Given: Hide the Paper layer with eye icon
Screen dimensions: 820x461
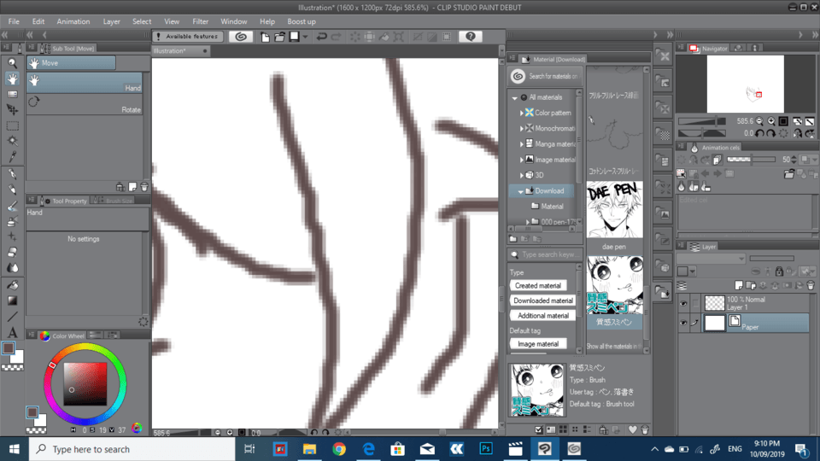Looking at the screenshot, I should pos(683,323).
